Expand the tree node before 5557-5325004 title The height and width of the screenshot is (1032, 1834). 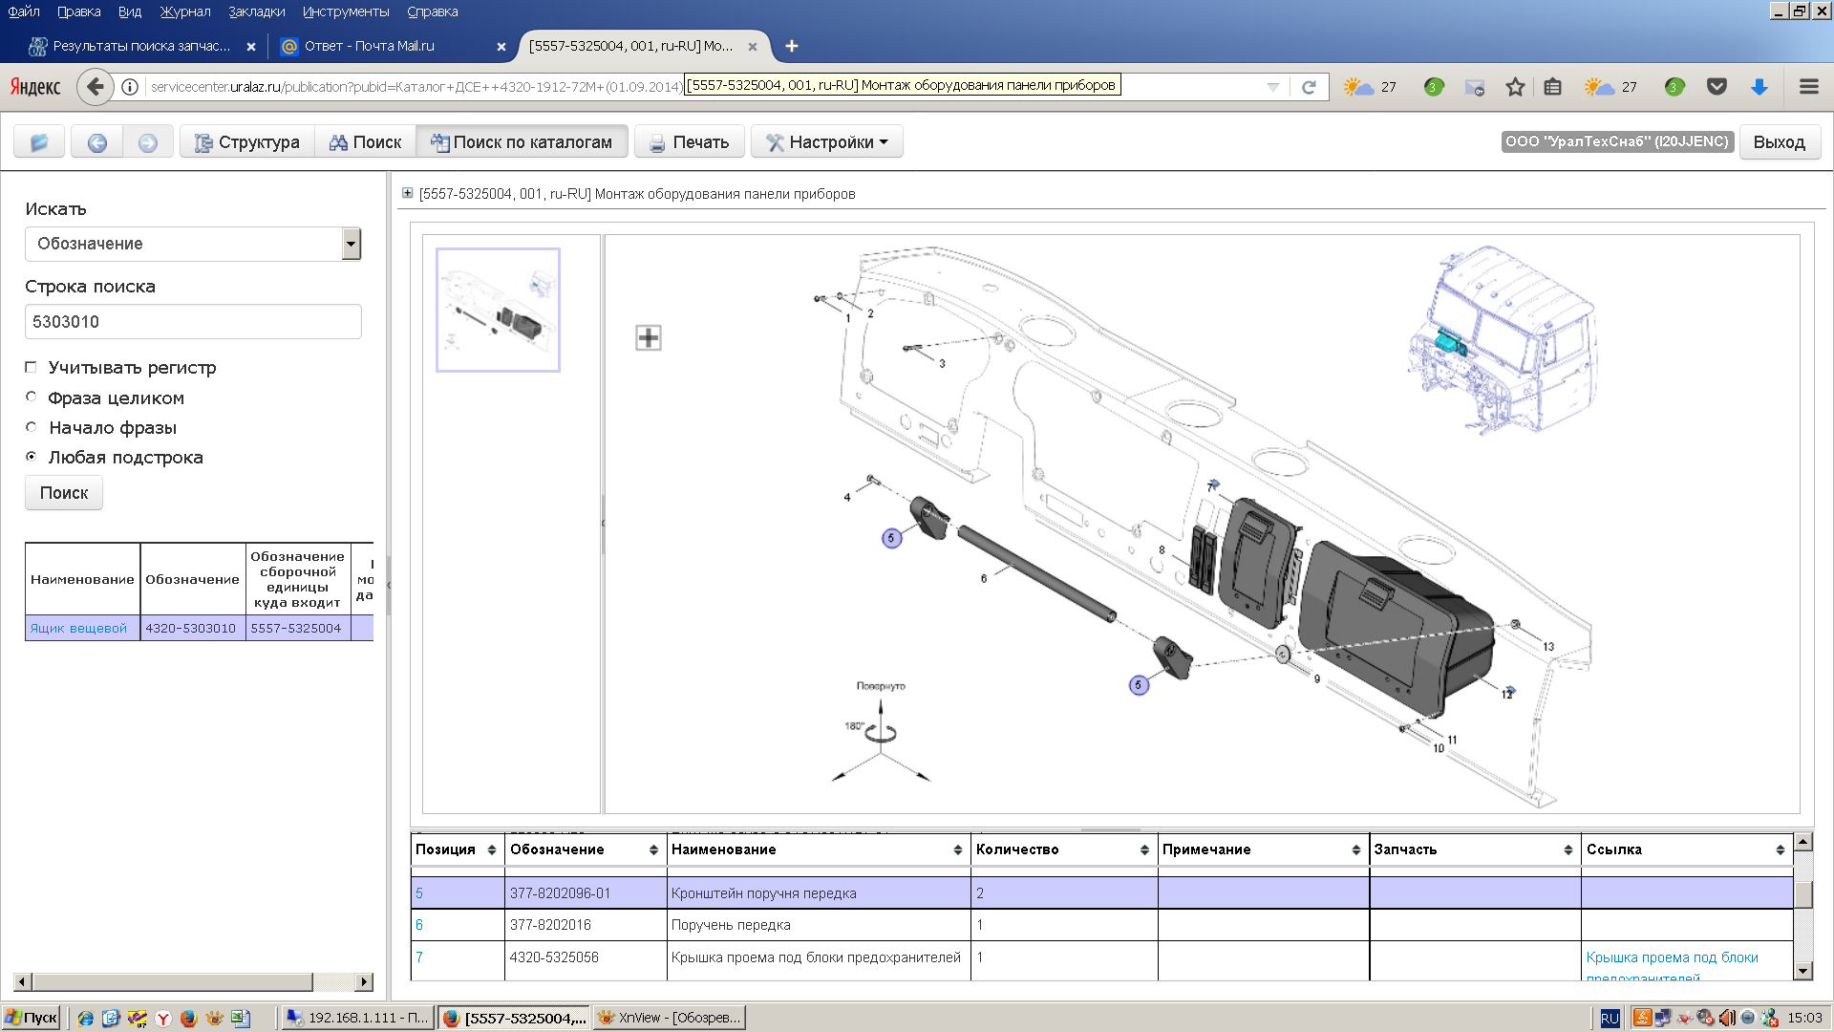pyautogui.click(x=408, y=193)
